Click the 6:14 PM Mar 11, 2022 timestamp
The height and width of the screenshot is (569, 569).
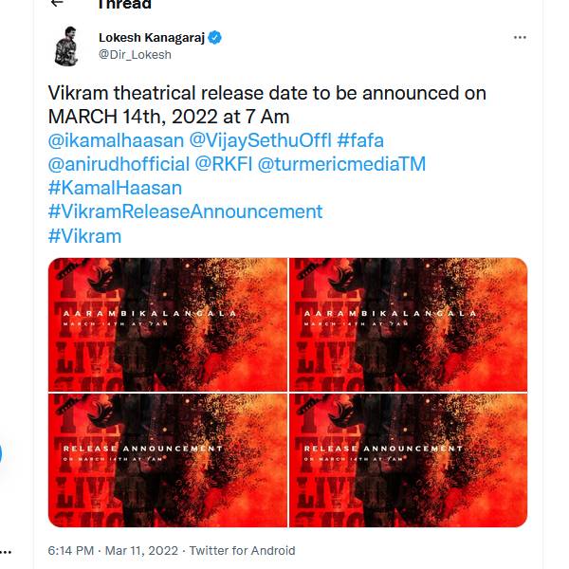[x=114, y=550]
